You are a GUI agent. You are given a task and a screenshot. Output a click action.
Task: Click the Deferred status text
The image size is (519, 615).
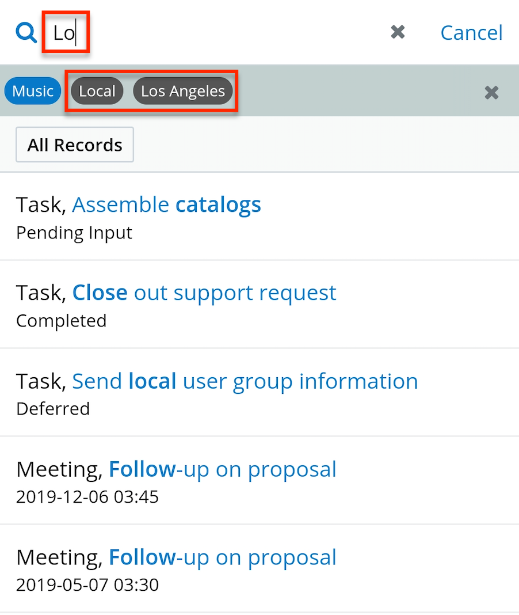point(53,409)
